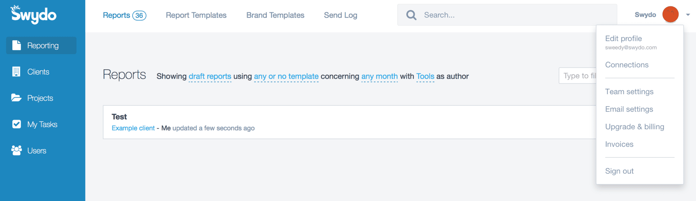The height and width of the screenshot is (201, 696).
Task: Open the Send Log tab
Action: click(x=341, y=15)
